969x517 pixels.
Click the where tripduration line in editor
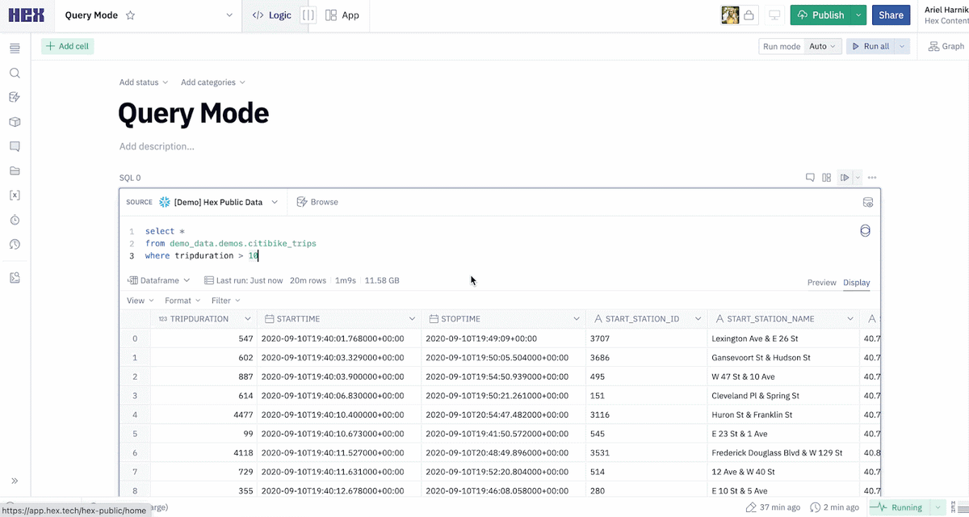pyautogui.click(x=202, y=255)
